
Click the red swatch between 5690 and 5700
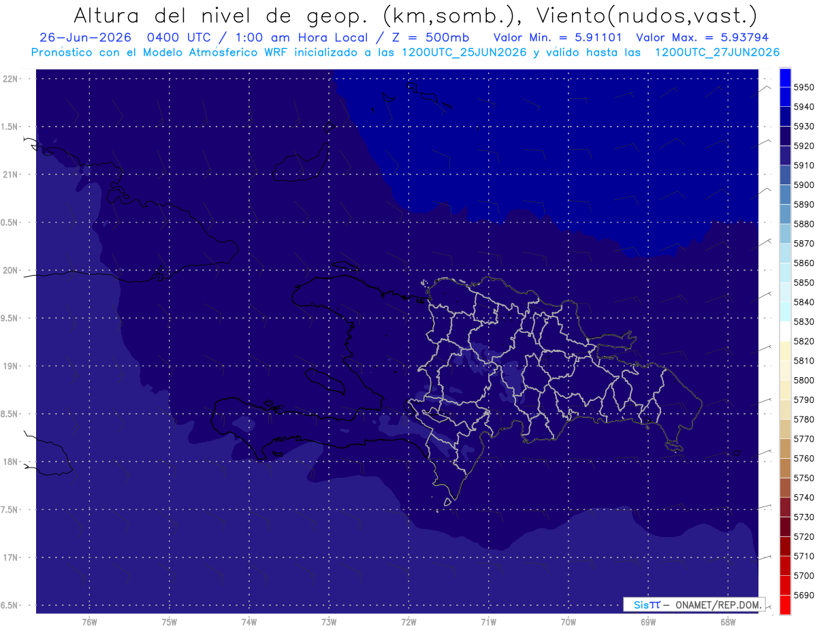(x=785, y=585)
